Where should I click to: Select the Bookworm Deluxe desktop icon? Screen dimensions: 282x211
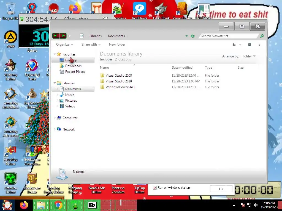(32, 183)
